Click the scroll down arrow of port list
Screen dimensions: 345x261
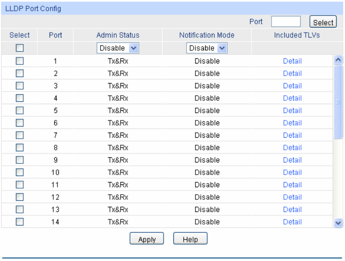click(x=339, y=223)
